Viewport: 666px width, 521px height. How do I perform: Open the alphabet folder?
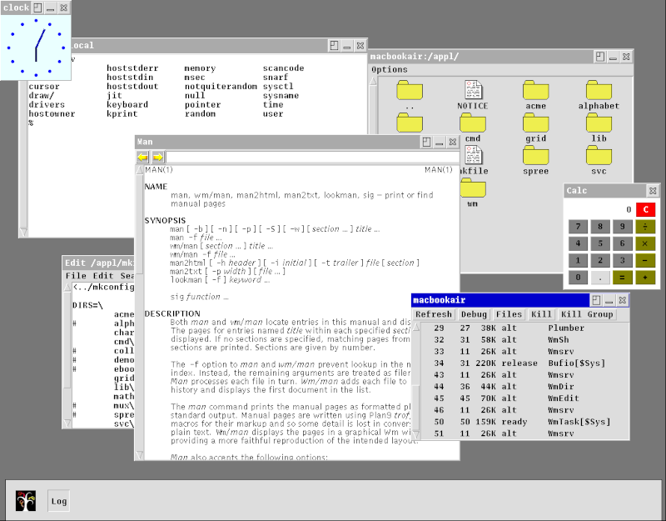598,92
